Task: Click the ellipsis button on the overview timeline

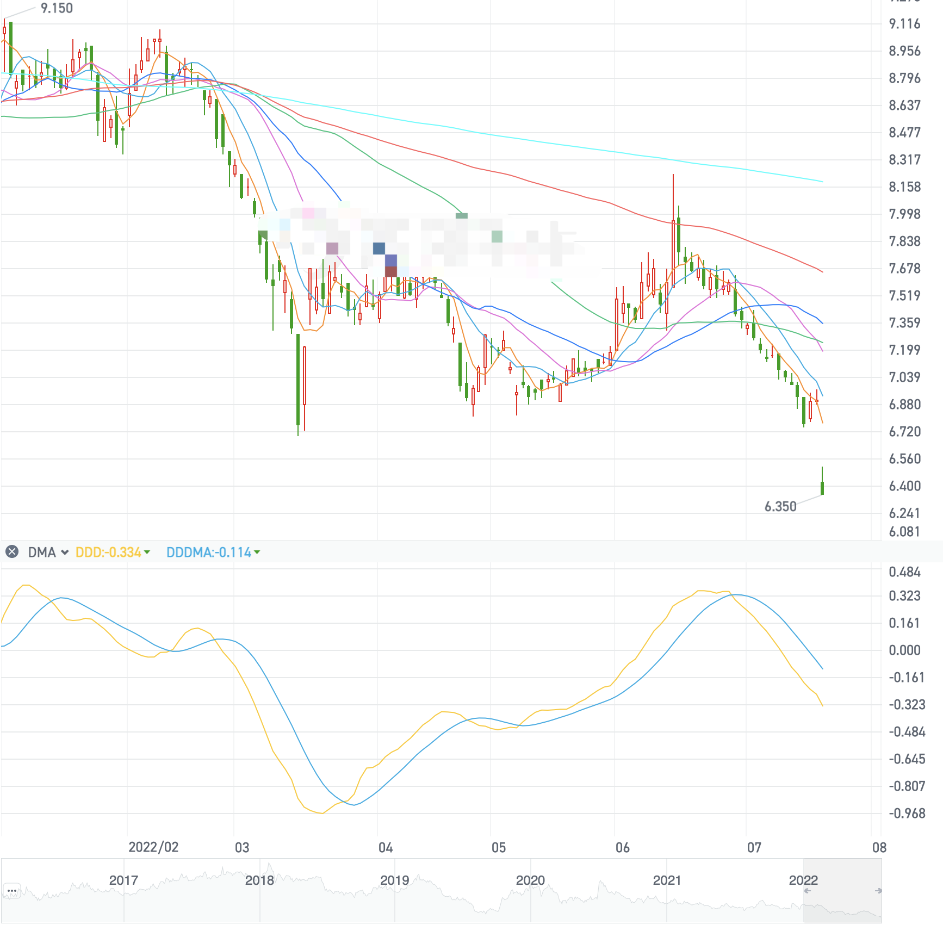Action: [x=12, y=891]
